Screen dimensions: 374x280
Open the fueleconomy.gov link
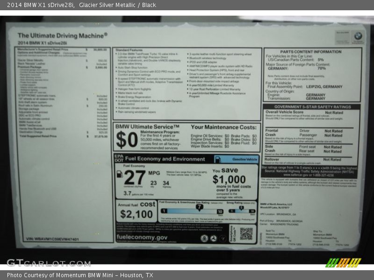pos(142,238)
